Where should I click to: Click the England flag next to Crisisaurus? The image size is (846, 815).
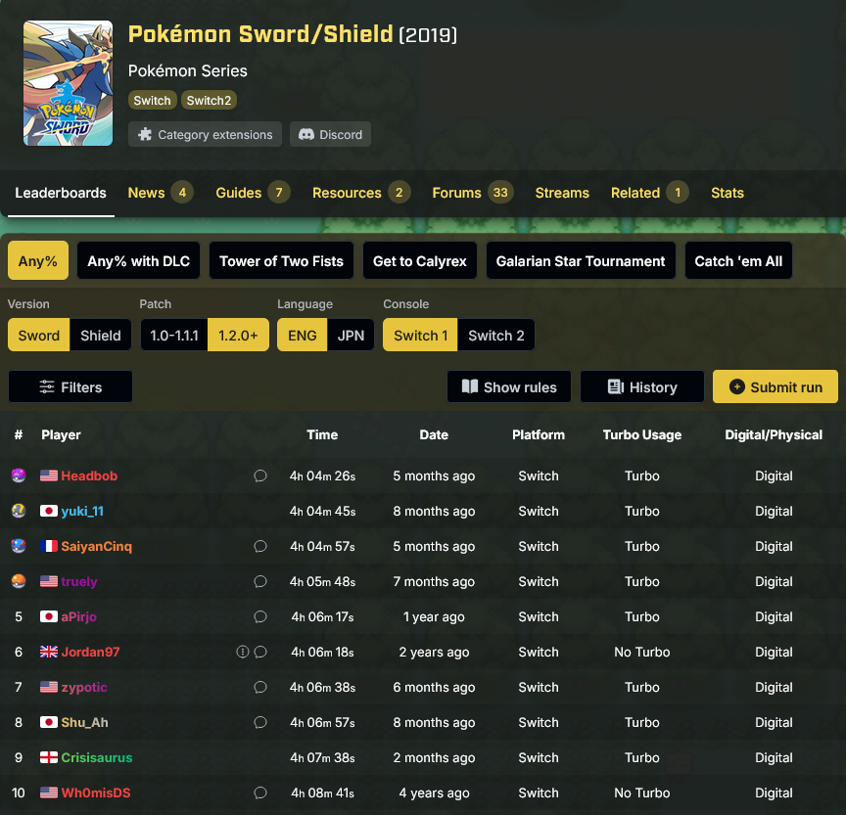point(49,757)
